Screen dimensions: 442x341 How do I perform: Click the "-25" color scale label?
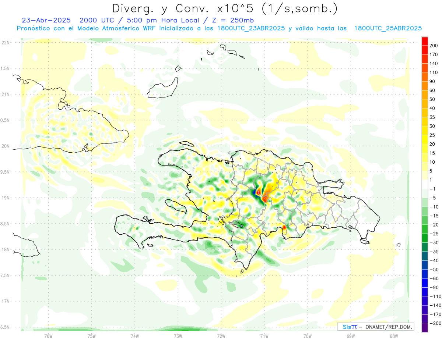tap(434, 234)
